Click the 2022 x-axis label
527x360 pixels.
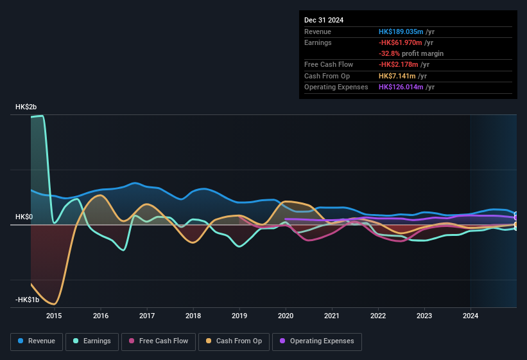378,316
